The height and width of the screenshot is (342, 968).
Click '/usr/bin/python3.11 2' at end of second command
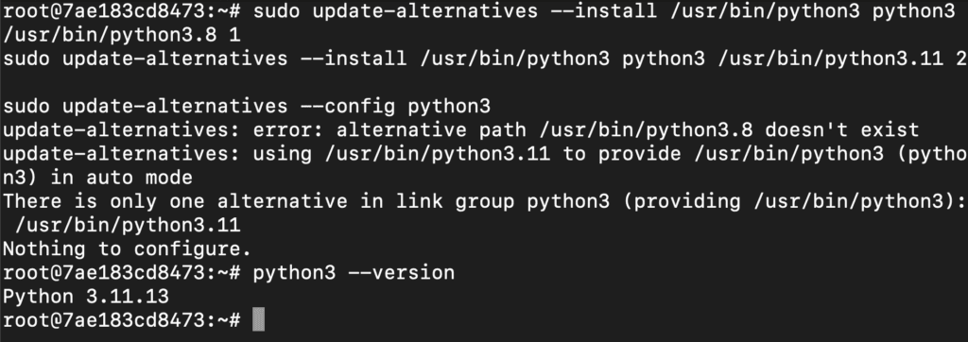(x=842, y=60)
